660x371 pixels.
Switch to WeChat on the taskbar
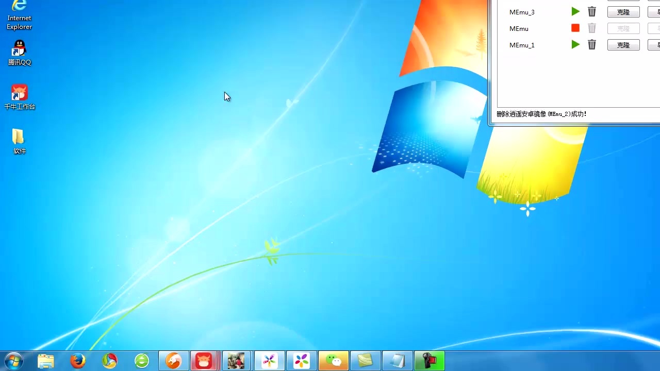coord(334,361)
